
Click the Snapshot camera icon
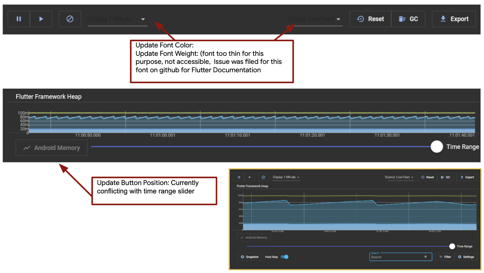tap(242, 257)
